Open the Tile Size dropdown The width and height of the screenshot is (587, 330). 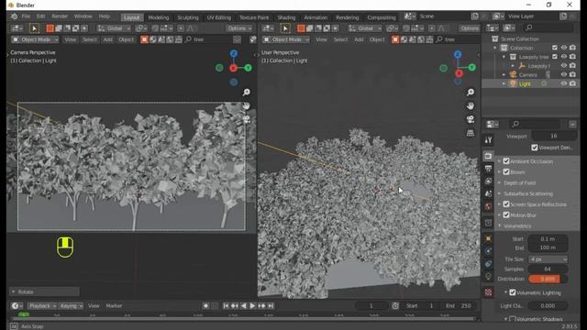coord(548,259)
